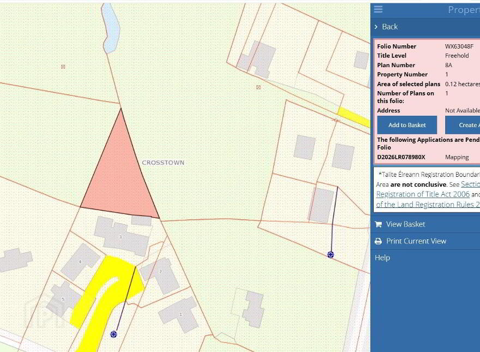This screenshot has height=352, width=480.
Task: Click the shopping cart basket icon
Action: [x=378, y=224]
